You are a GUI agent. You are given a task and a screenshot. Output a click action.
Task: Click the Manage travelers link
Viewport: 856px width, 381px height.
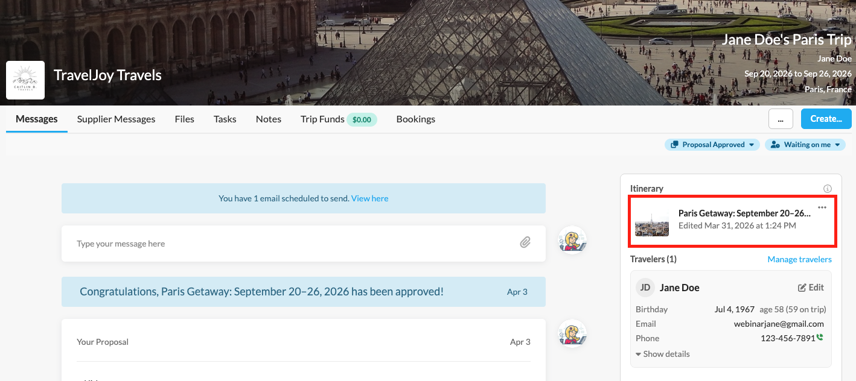click(799, 259)
